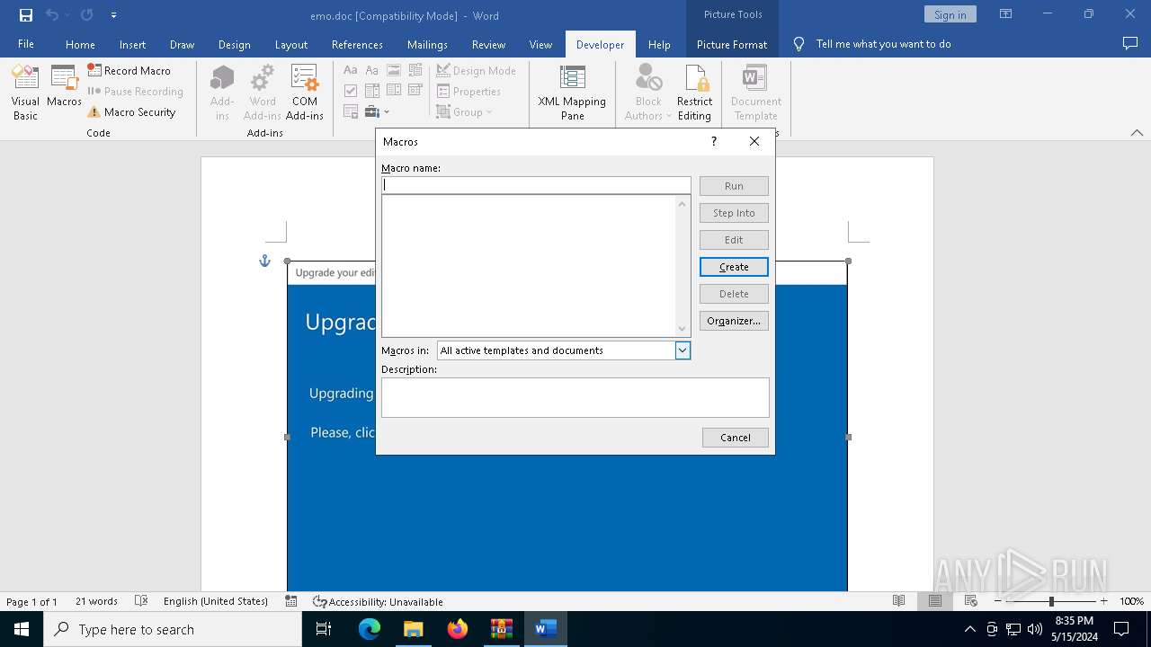Customize Quick Access Toolbar dropdown

click(x=113, y=15)
